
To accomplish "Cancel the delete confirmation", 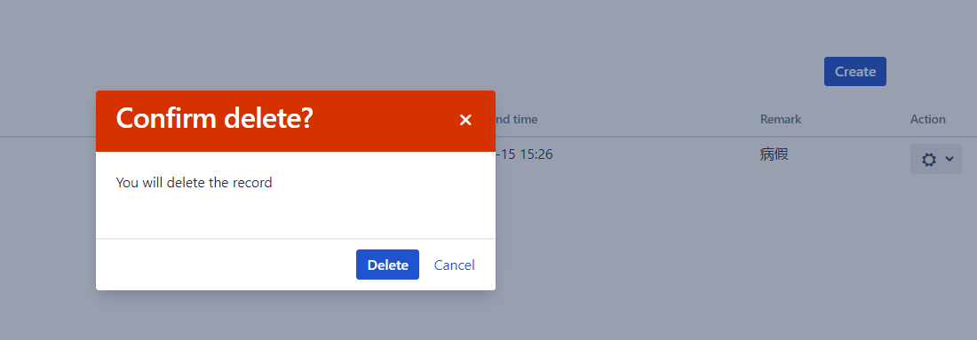I will pos(454,265).
